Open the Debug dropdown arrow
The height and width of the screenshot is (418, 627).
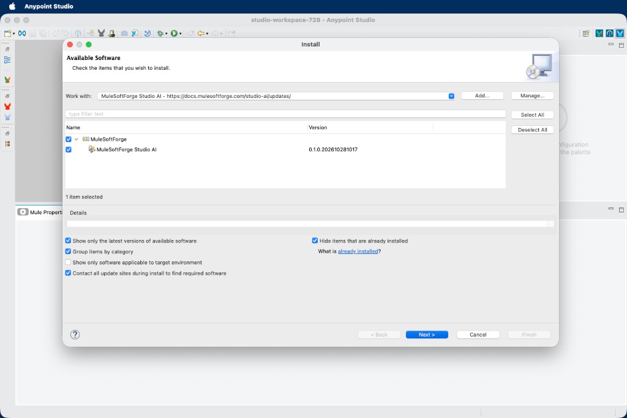coord(167,34)
